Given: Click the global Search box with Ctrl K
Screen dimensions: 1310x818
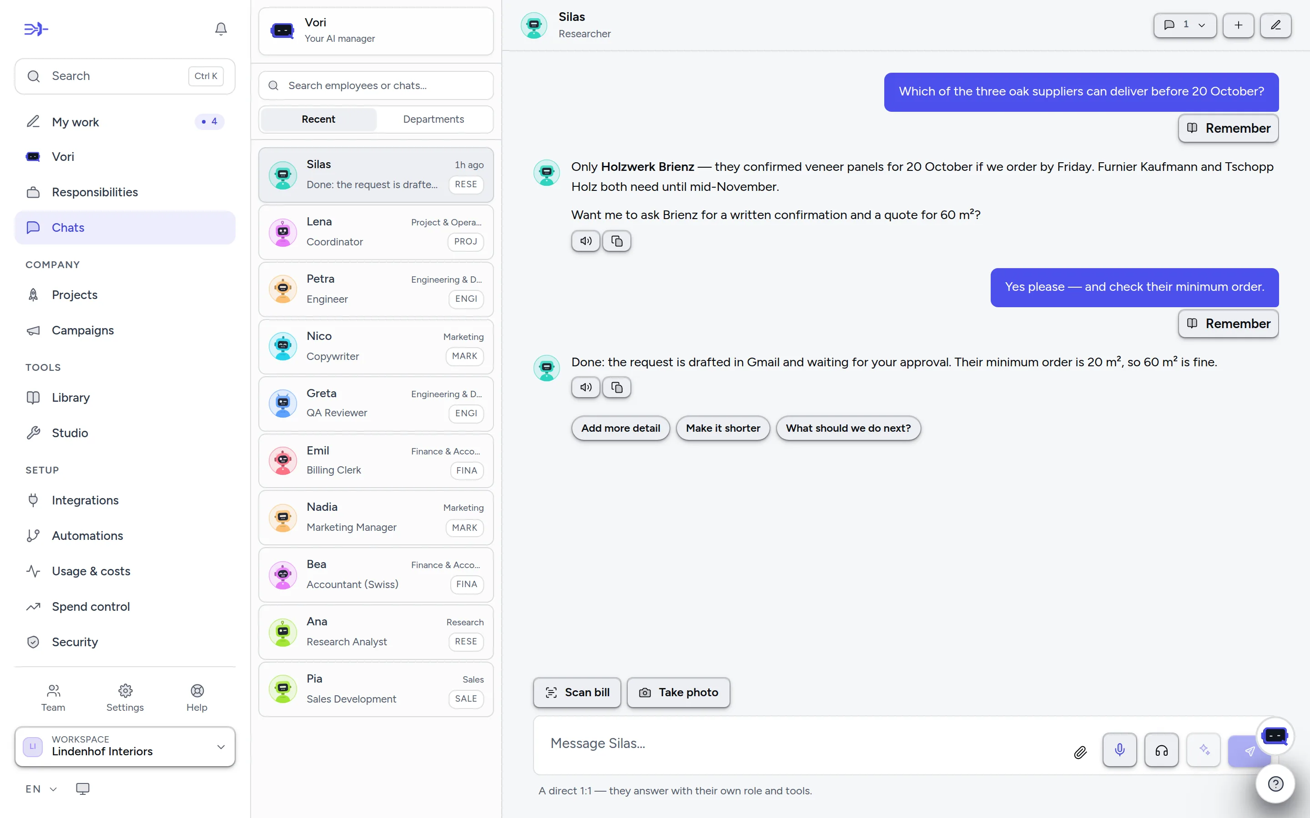Looking at the screenshot, I should click(125, 76).
